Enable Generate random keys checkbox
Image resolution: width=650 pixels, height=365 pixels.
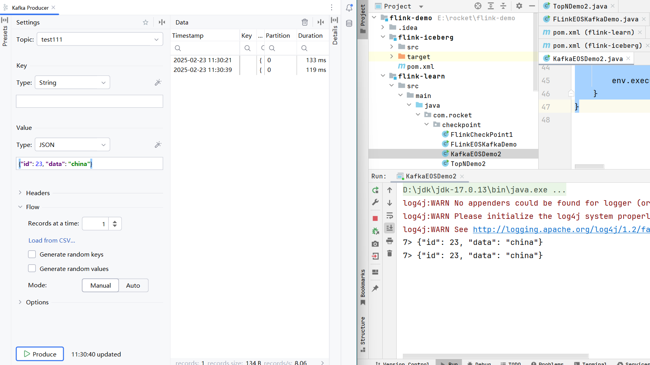[32, 254]
